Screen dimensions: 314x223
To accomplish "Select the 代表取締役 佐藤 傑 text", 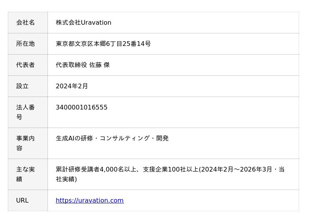I will [x=83, y=65].
